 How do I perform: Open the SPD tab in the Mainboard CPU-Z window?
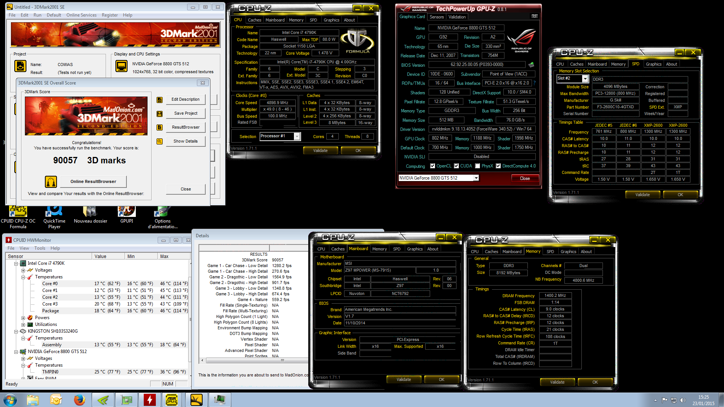397,249
